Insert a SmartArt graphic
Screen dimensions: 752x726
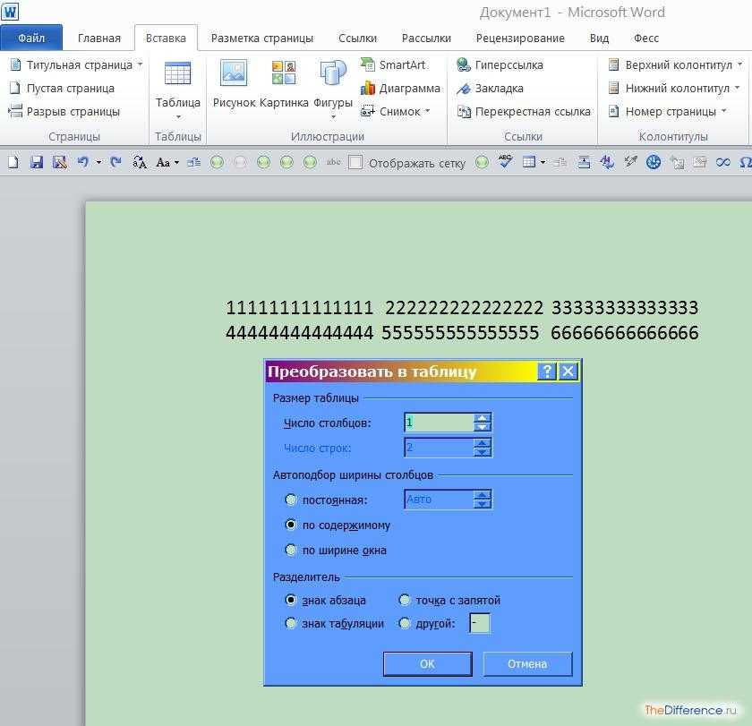392,64
